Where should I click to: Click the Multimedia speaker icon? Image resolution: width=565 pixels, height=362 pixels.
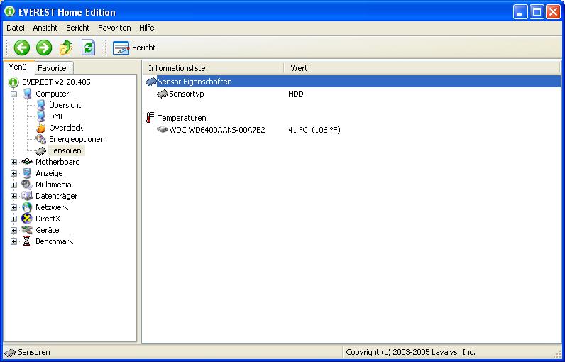[x=27, y=185]
